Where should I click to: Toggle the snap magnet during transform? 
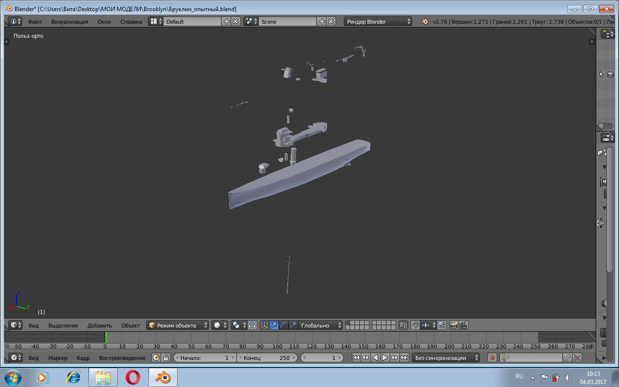415,325
